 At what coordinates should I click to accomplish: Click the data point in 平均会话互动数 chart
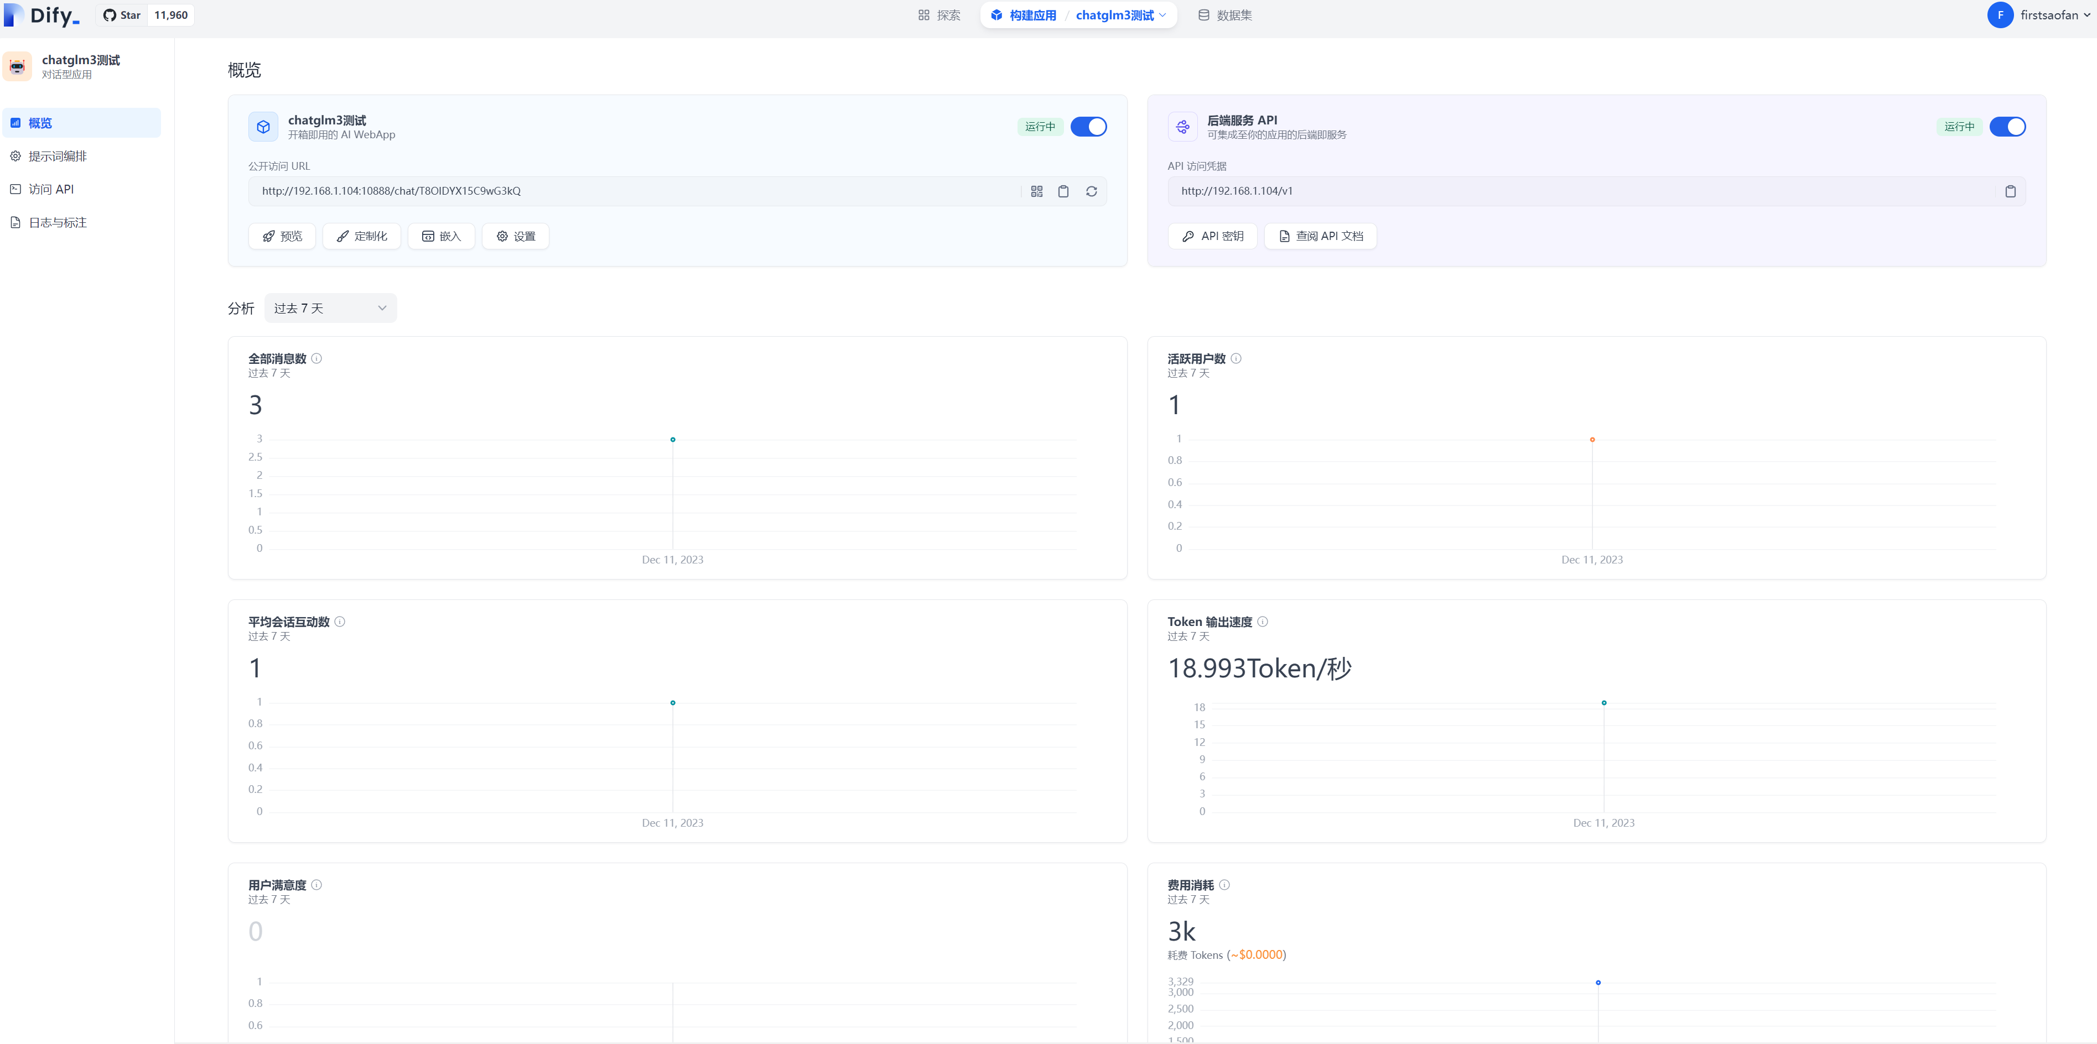(x=672, y=703)
